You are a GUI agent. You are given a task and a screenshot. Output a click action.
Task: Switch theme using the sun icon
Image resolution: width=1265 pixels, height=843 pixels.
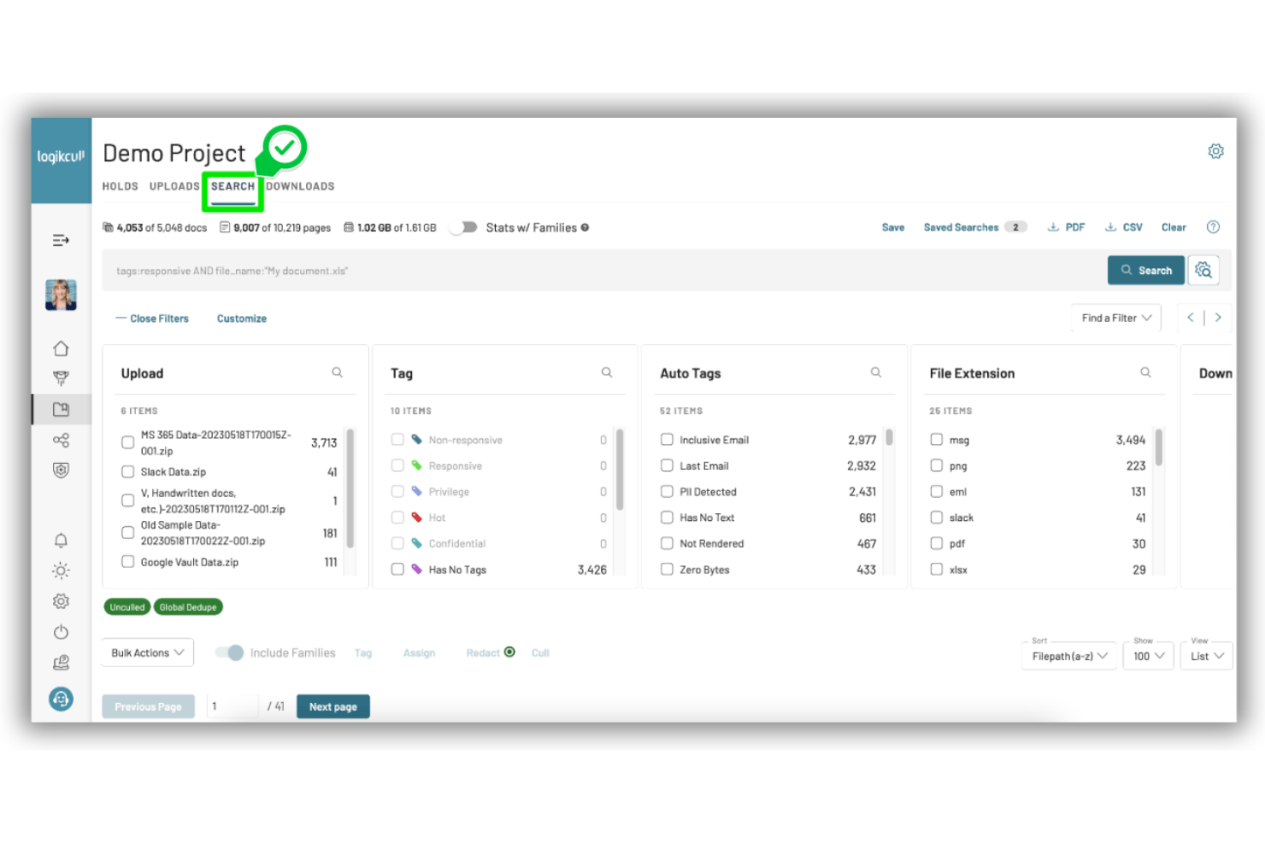(x=61, y=571)
